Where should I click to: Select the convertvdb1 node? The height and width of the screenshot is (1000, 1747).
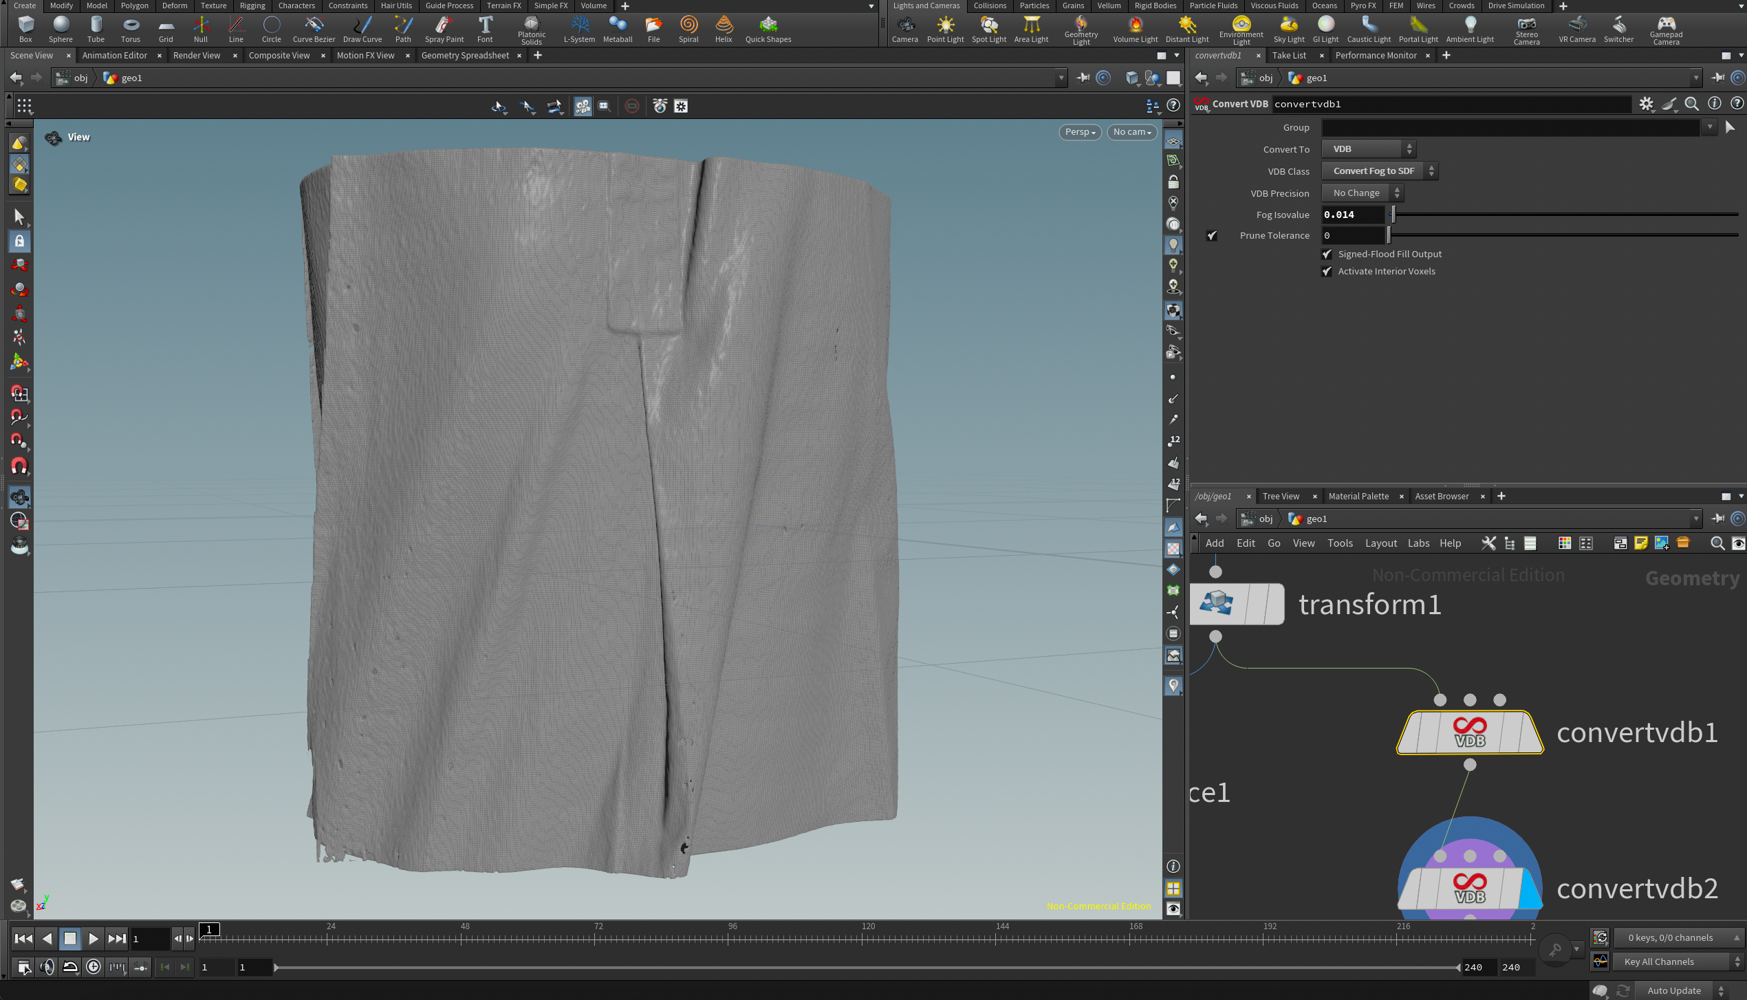[x=1469, y=733]
